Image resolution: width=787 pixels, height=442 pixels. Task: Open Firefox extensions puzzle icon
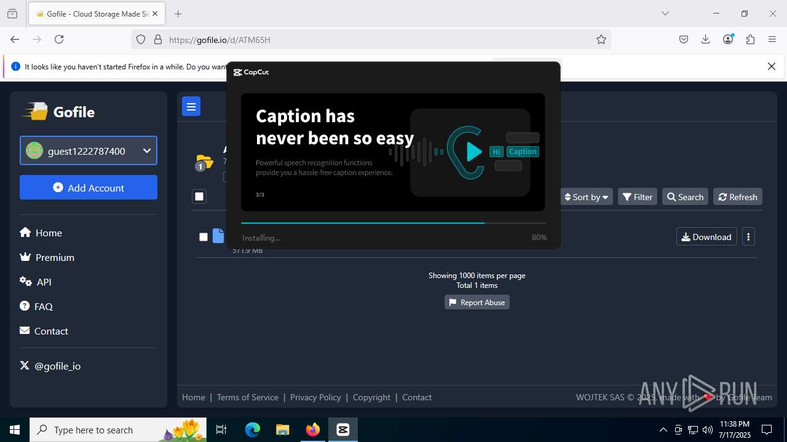[750, 39]
